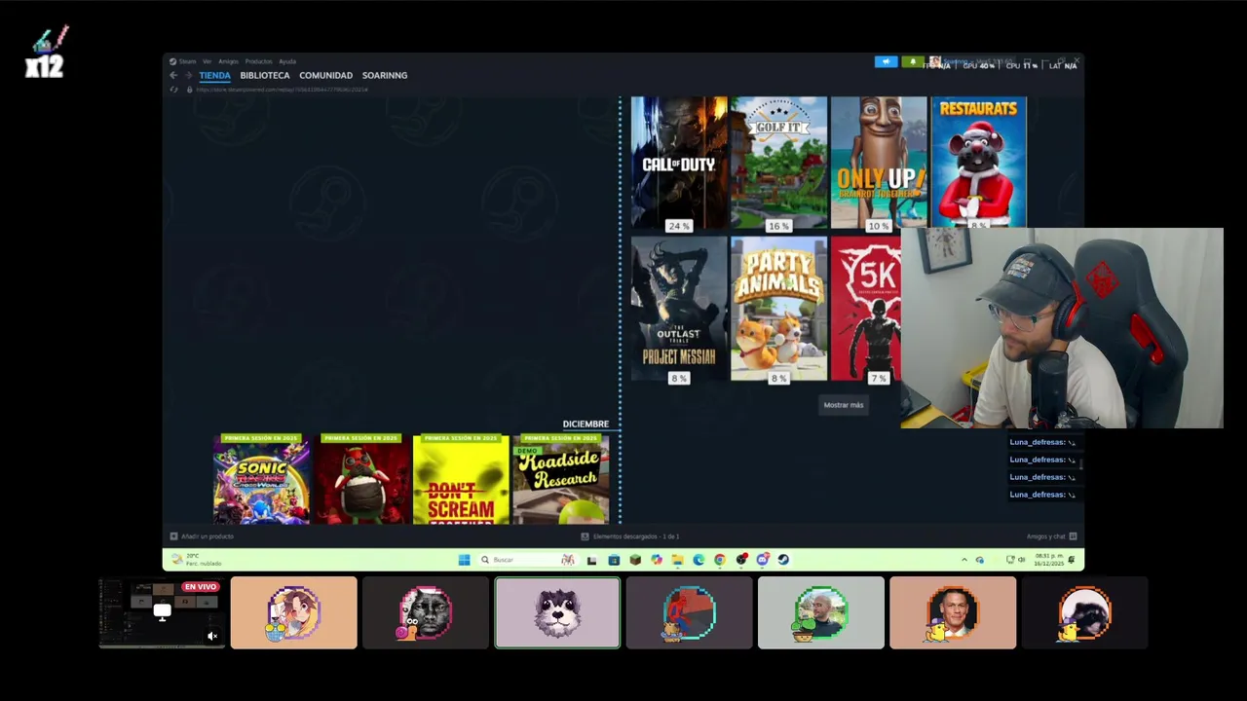Click the DICIEMBRE month label
Screen dimensions: 1247x701
coord(586,424)
